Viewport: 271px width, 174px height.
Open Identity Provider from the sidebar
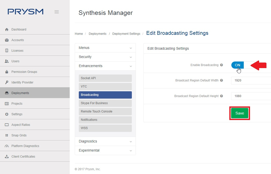point(35,82)
